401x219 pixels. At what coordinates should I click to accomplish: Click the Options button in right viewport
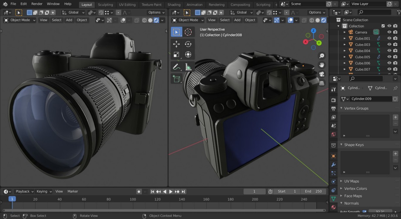click(x=317, y=12)
